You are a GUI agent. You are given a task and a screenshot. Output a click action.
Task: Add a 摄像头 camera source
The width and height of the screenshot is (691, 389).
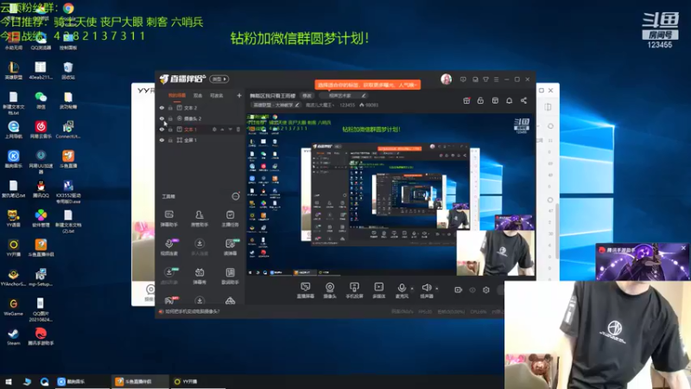[x=330, y=290]
